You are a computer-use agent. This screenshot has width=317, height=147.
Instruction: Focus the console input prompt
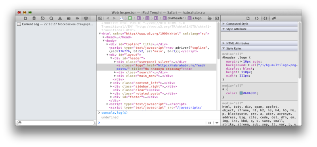point(152,123)
